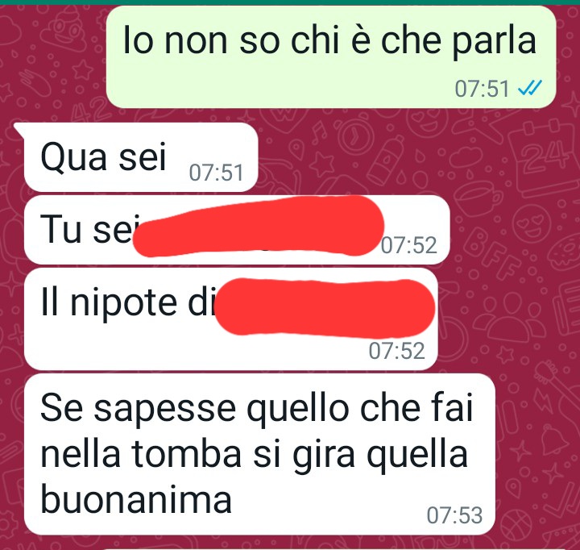Select the 'Io non so chi è che parla' message

(331, 56)
